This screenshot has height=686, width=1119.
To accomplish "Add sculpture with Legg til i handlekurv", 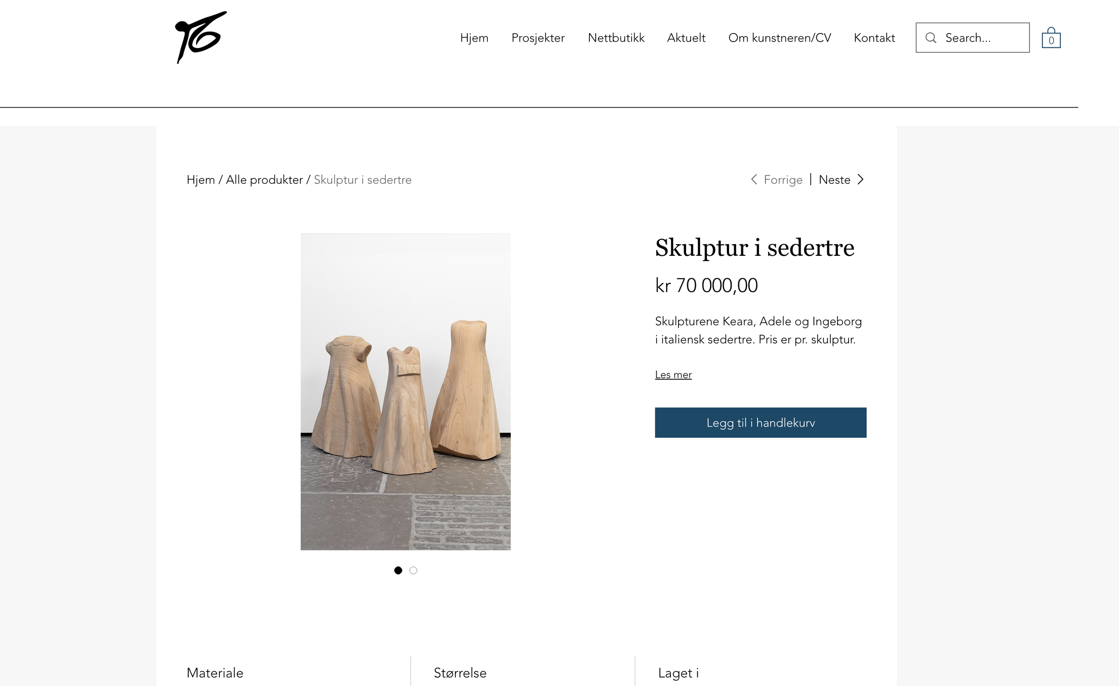I will point(760,423).
